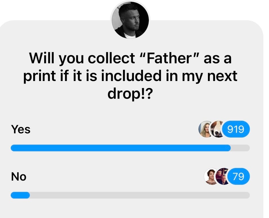Select the Yes poll option label
This screenshot has width=269, height=218.
tap(21, 129)
